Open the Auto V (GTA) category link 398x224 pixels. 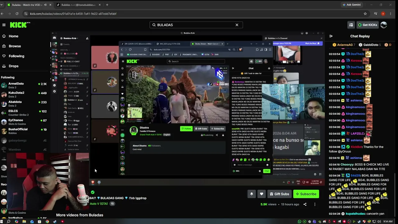[x=99, y=204]
